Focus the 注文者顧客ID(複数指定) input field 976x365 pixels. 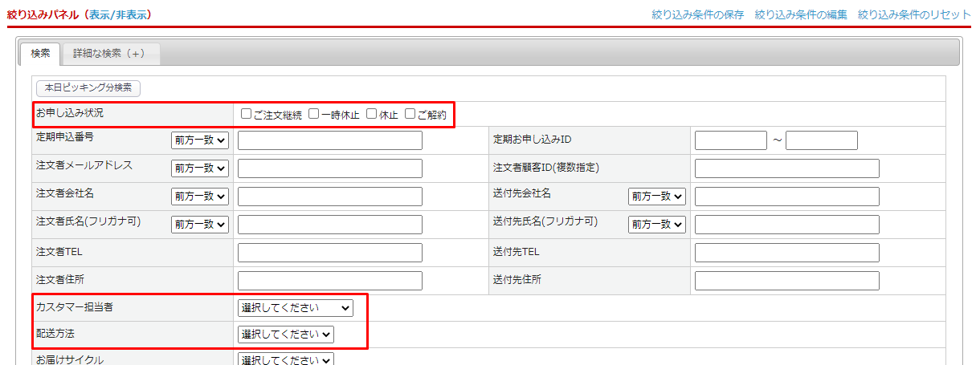click(x=786, y=168)
